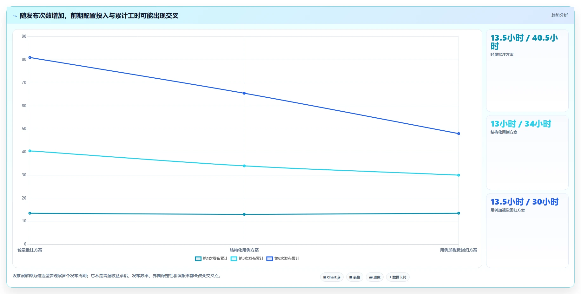Click the footnote text starting 该推演解释
Image resolution: width=581 pixels, height=294 pixels.
[x=116, y=276]
